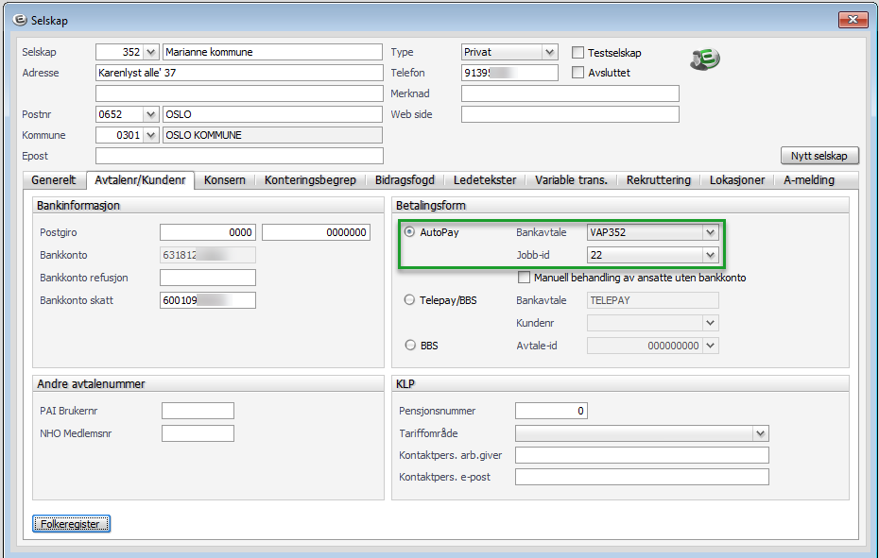
Task: Open the Selskap number dropdown
Action: click(151, 52)
